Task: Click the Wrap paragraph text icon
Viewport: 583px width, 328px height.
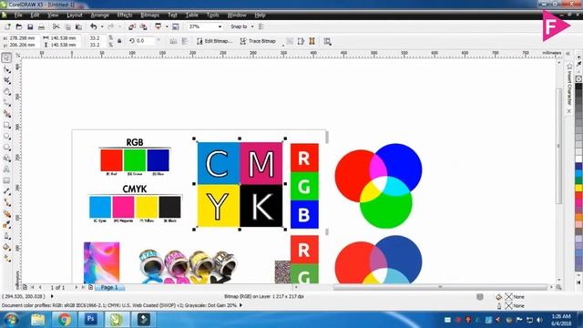Action: tap(327, 41)
